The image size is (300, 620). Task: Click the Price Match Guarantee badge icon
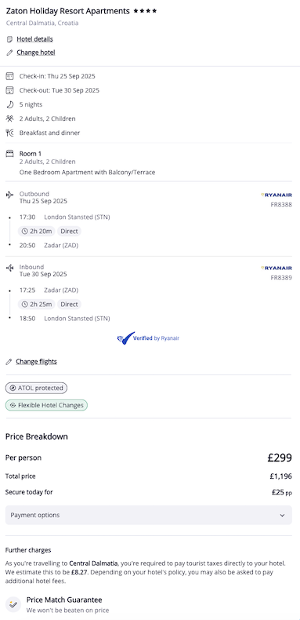[x=13, y=604]
